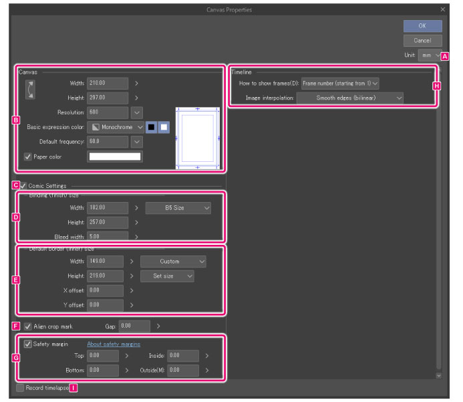Image resolution: width=463 pixels, height=402 pixels.
Task: Close the Canvas Properties dialog
Action: pos(443,9)
